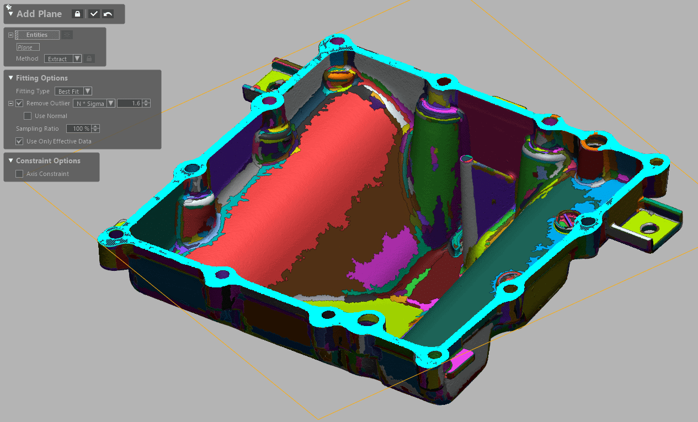Viewport: 698px width, 422px height.
Task: Click the Add Plane panel title
Action: click(x=39, y=14)
